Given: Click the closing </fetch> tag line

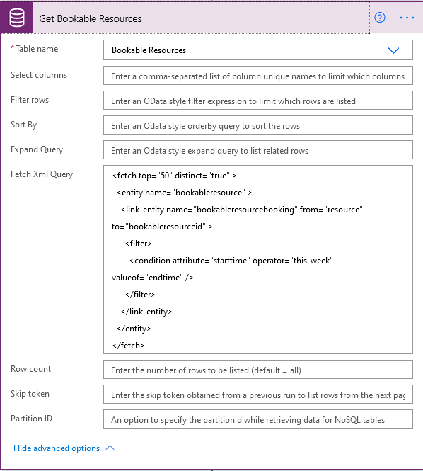Looking at the screenshot, I should click(x=129, y=346).
